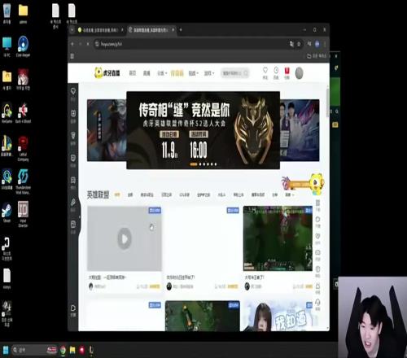
Task: Select the last carousel indicator dot
Action: [x=216, y=164]
